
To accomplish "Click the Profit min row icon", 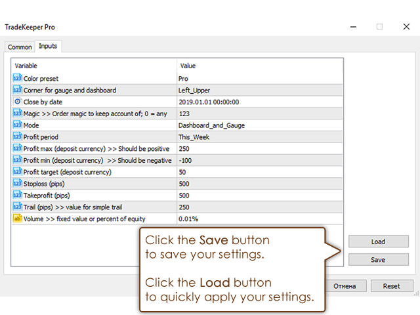I will pyautogui.click(x=18, y=160).
